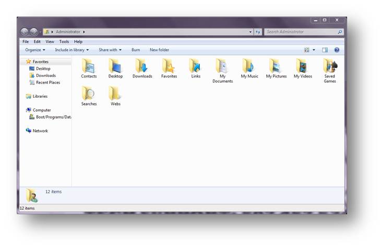Screen dimensions: 381x248
Task: Open the view options dropdown arrow
Action: pos(314,50)
